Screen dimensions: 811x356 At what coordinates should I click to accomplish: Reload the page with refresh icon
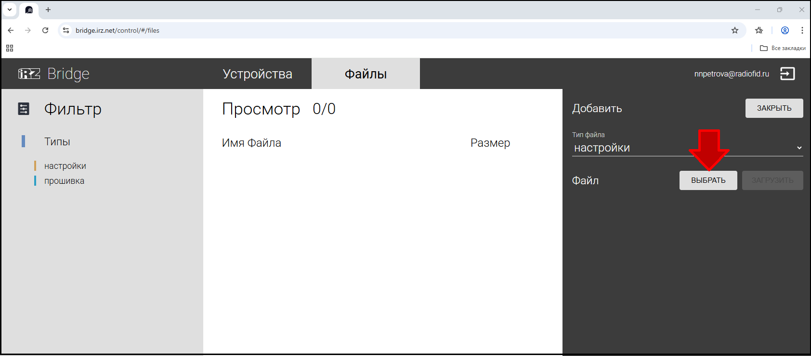(x=45, y=30)
